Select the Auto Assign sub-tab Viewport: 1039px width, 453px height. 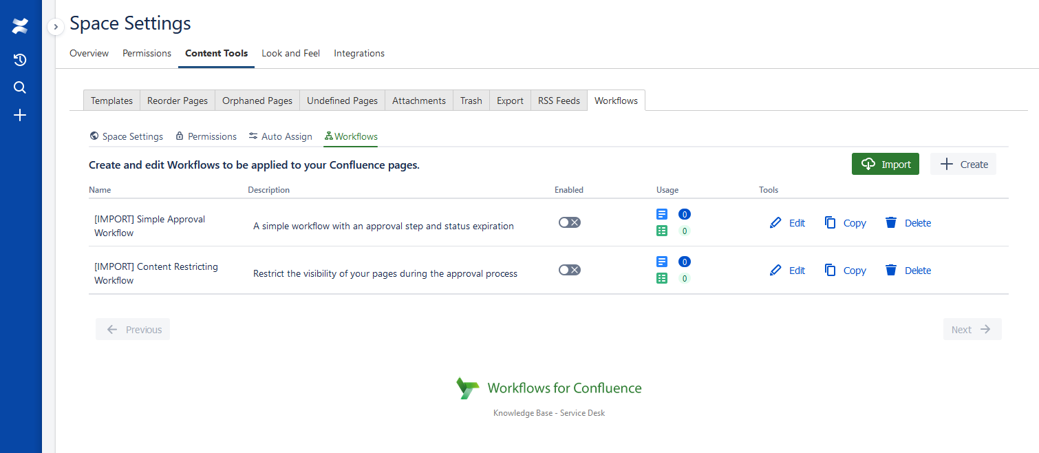pos(281,136)
